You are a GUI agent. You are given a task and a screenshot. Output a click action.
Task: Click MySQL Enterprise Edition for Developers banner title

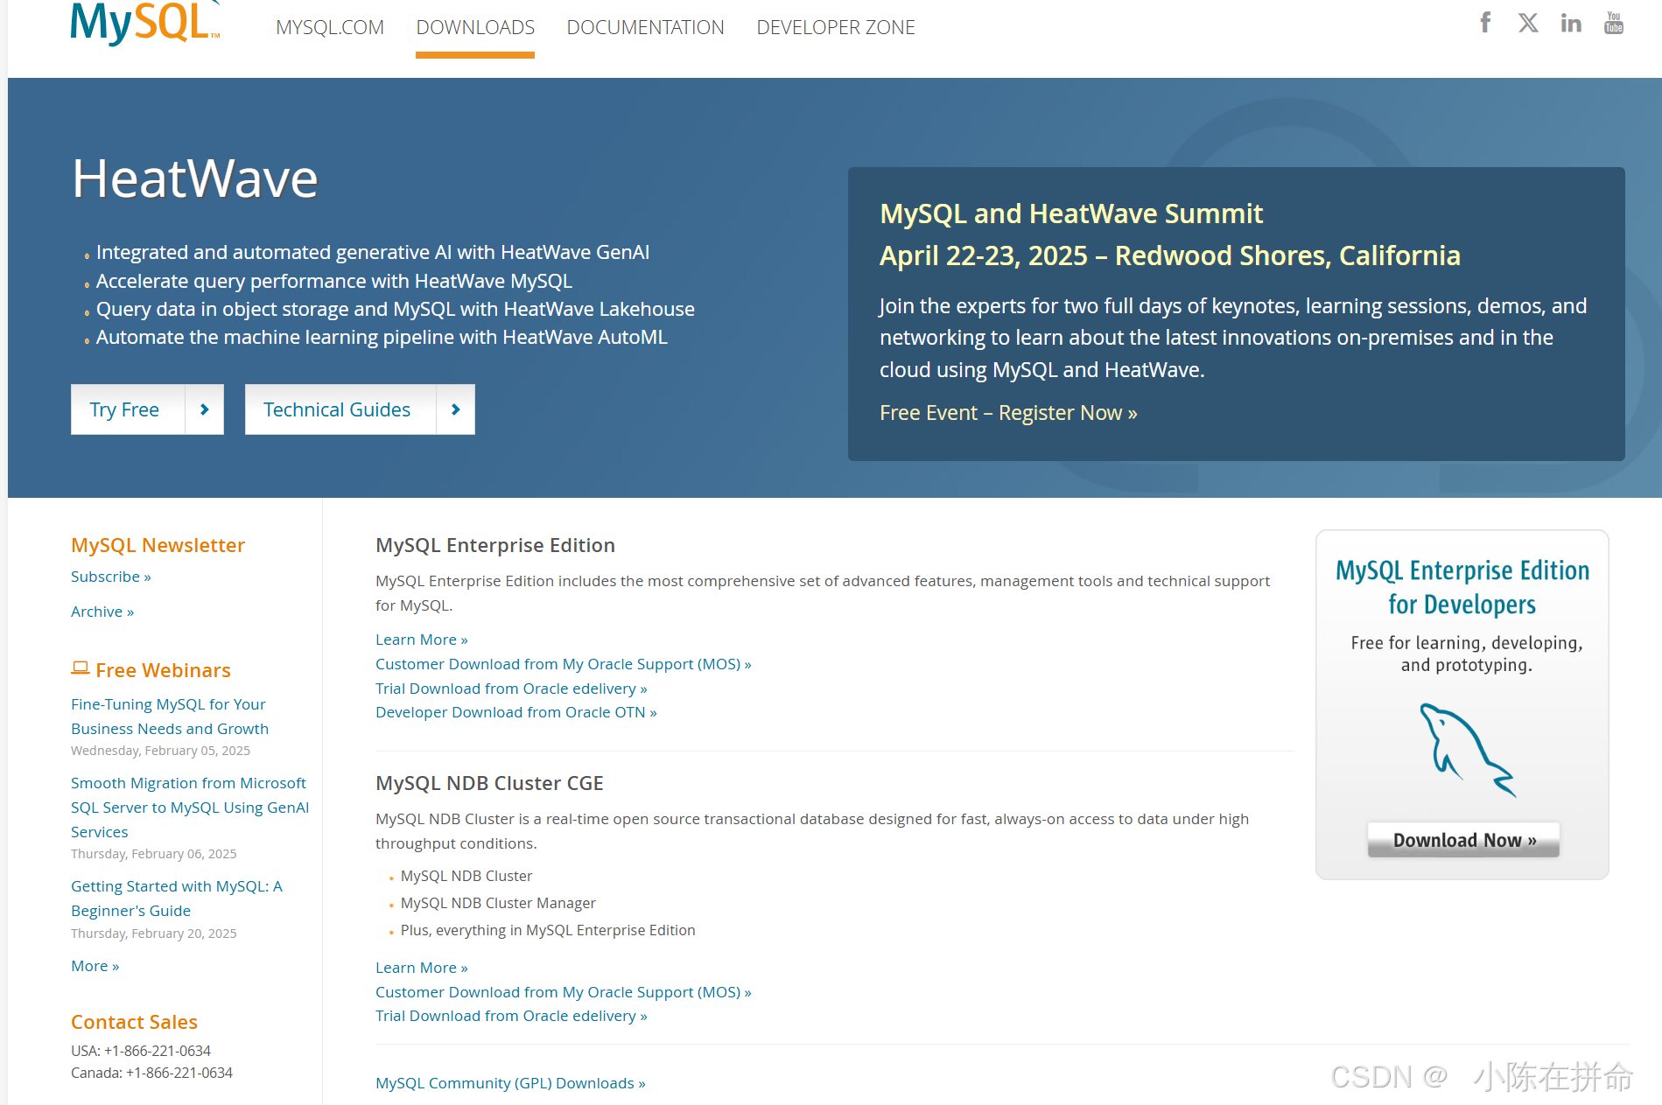[1462, 587]
